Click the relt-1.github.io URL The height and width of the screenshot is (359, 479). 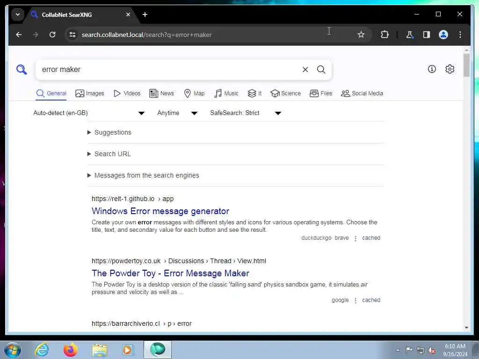(132, 199)
